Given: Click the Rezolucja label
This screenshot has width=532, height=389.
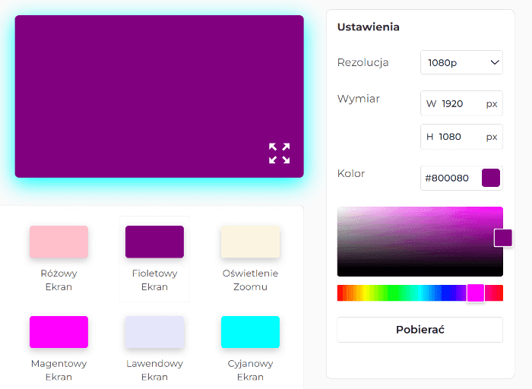Looking at the screenshot, I should 363,62.
